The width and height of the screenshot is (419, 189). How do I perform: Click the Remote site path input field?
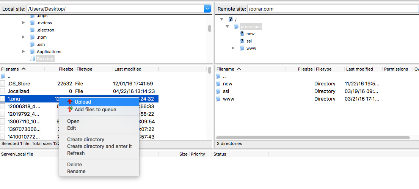coord(332,9)
